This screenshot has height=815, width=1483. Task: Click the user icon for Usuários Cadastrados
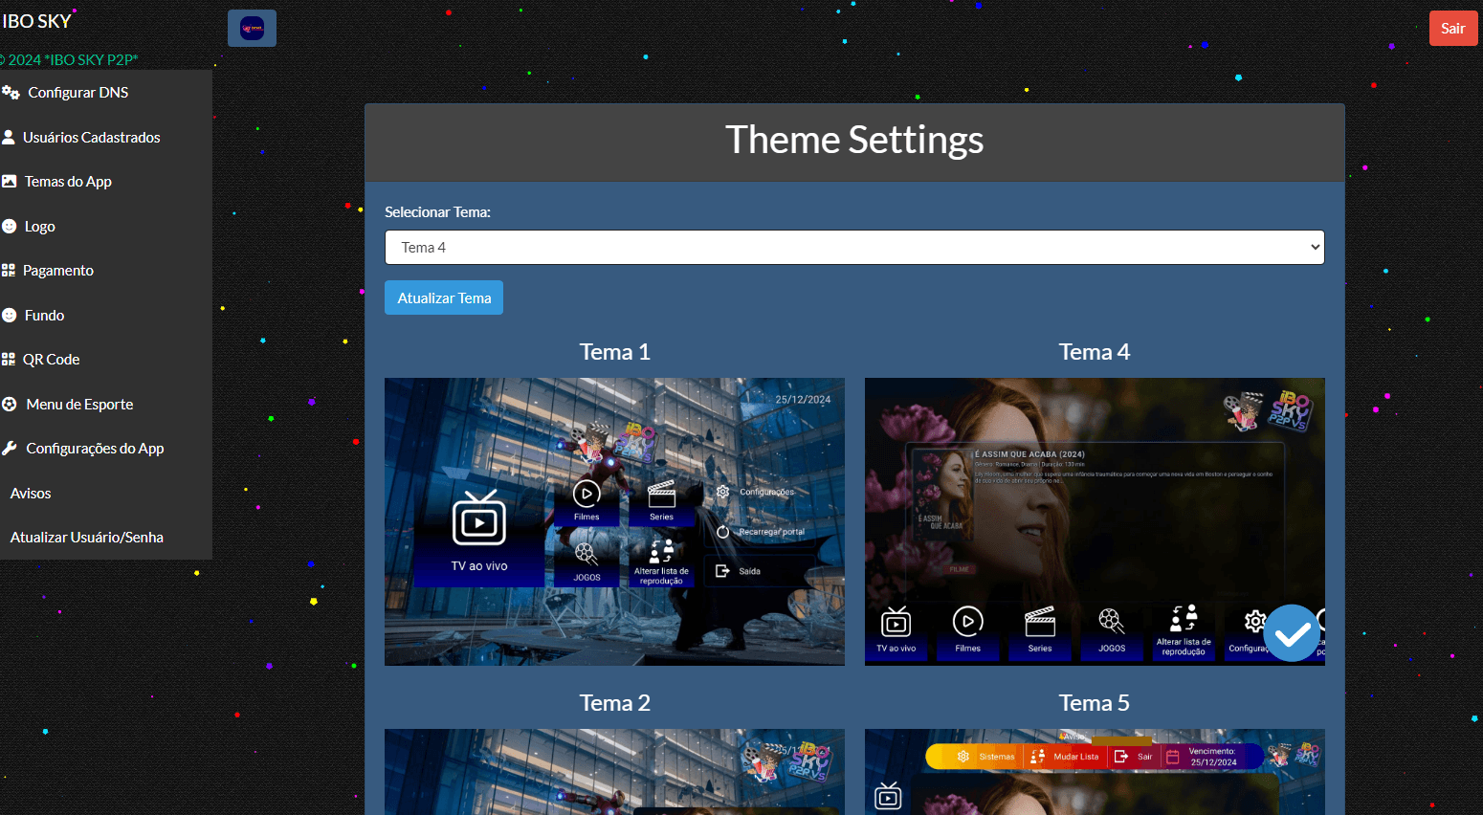coord(9,137)
